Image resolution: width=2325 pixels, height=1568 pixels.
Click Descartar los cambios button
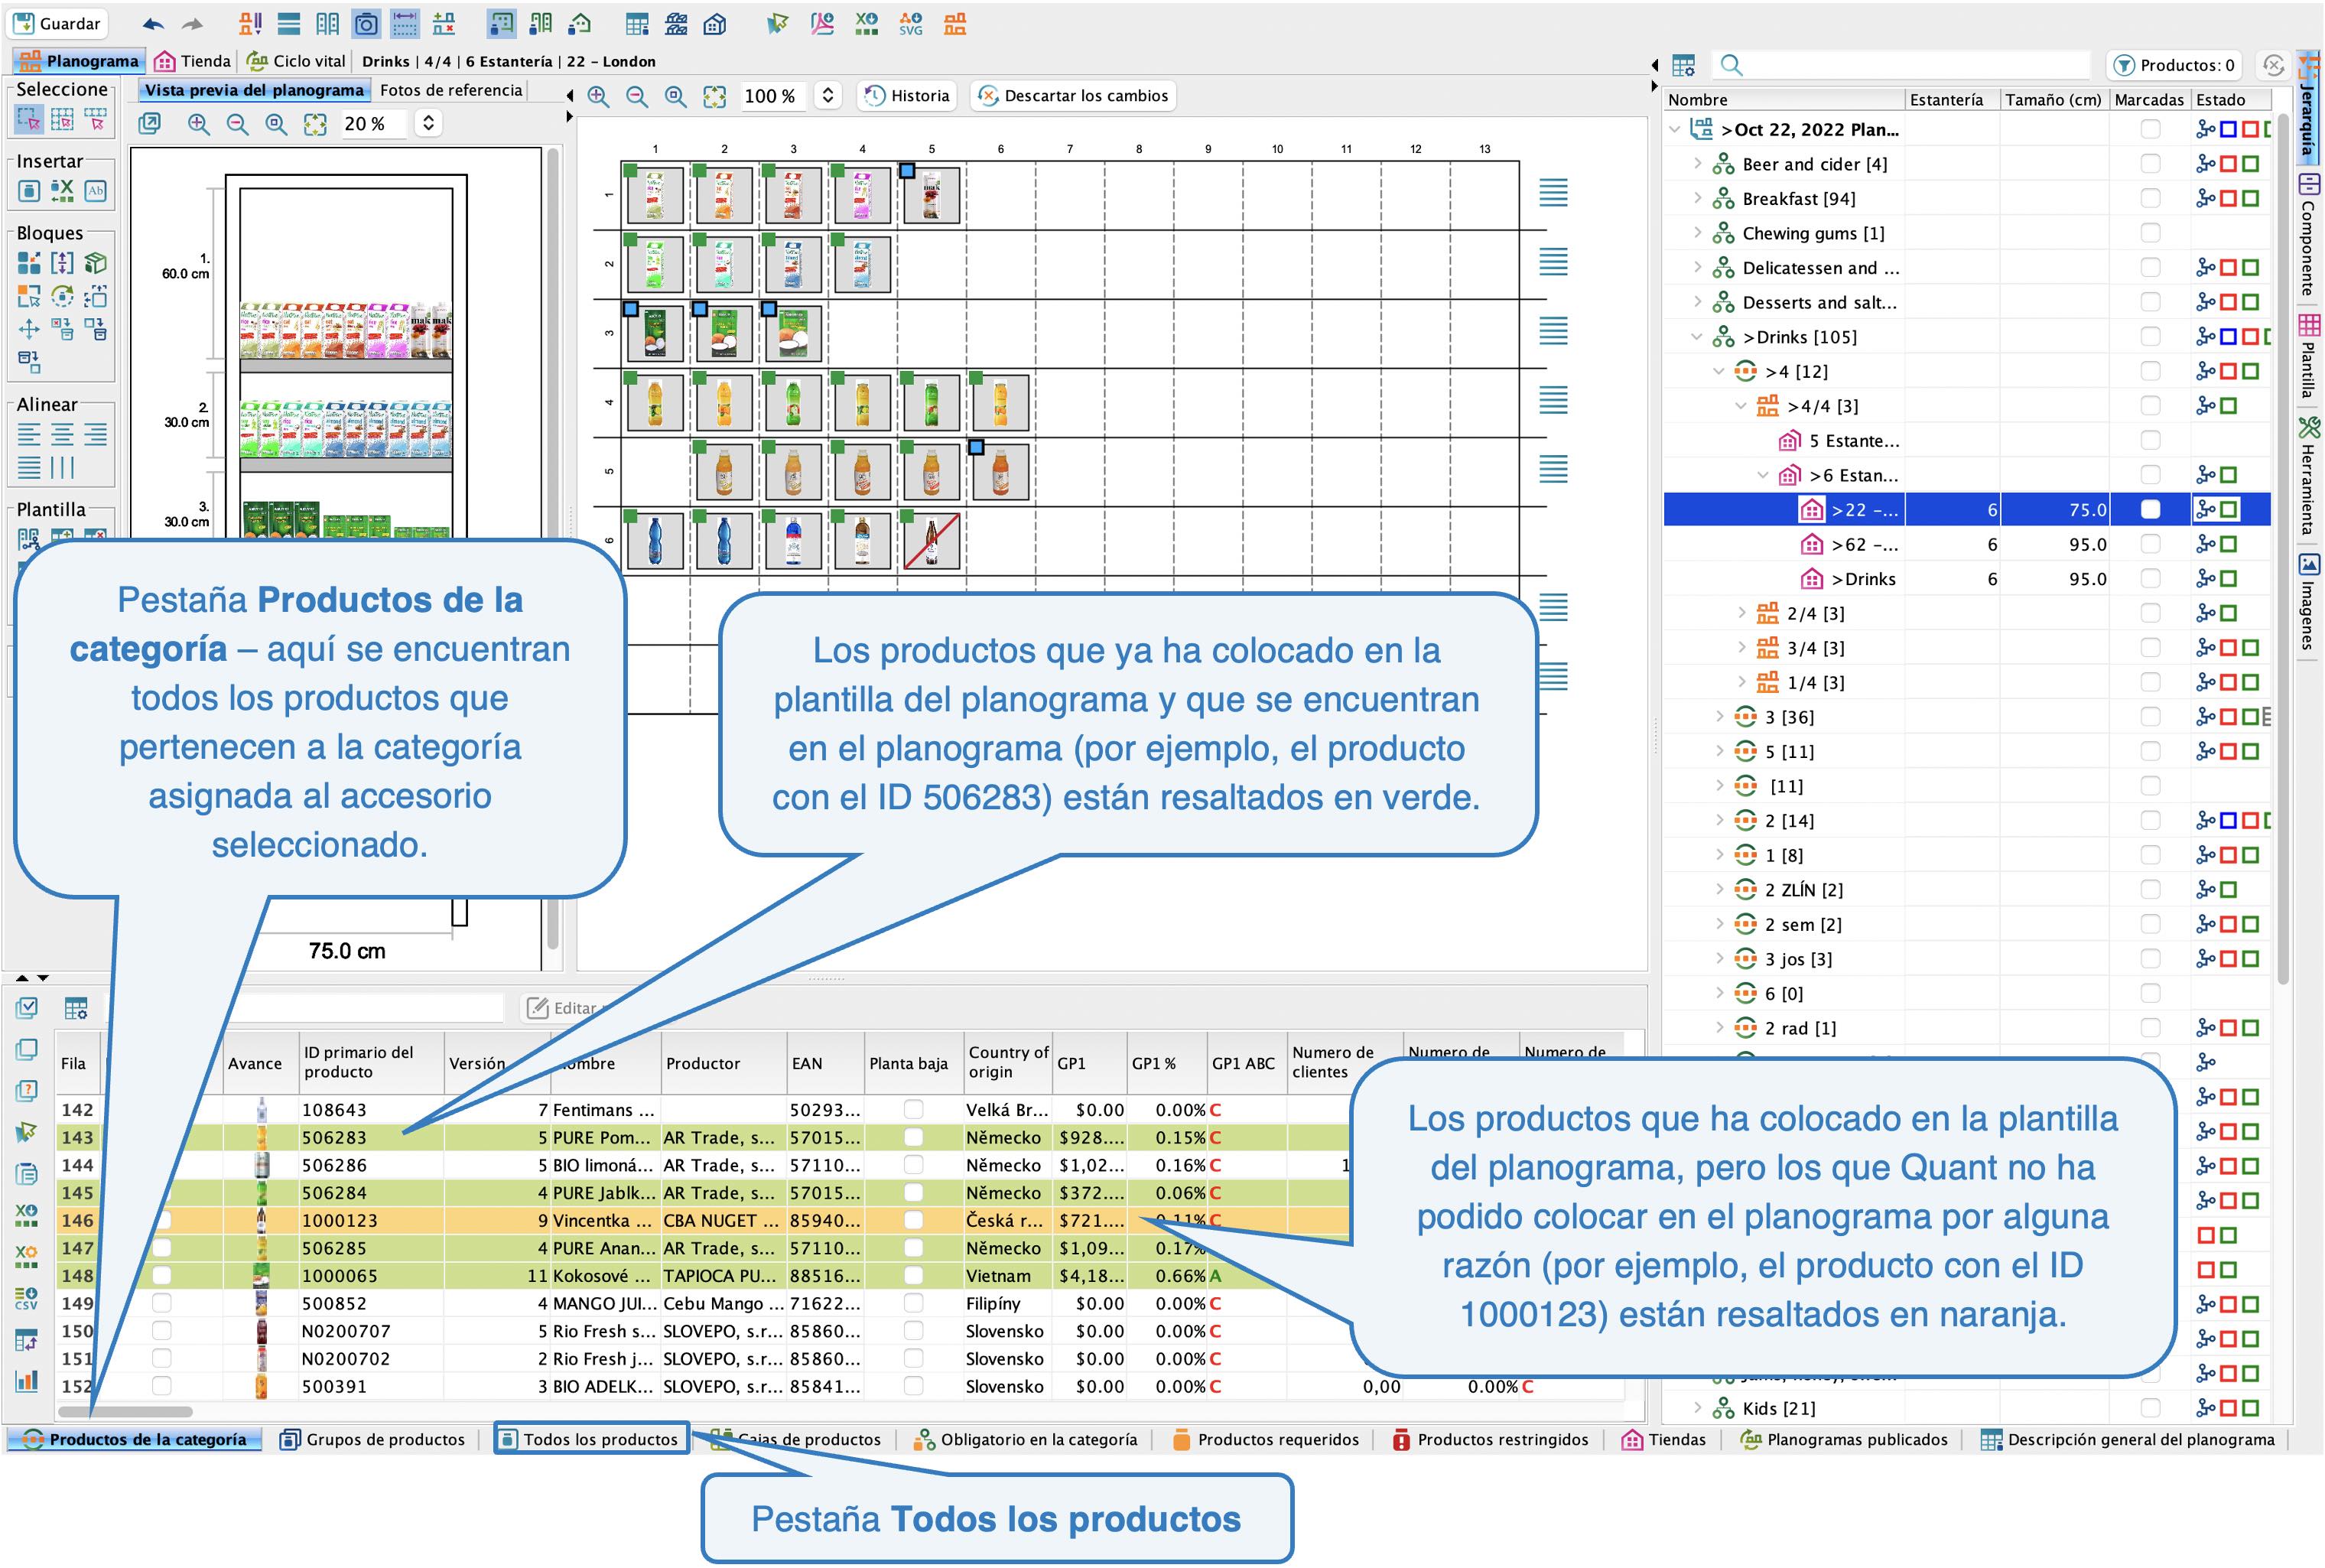click(1073, 96)
